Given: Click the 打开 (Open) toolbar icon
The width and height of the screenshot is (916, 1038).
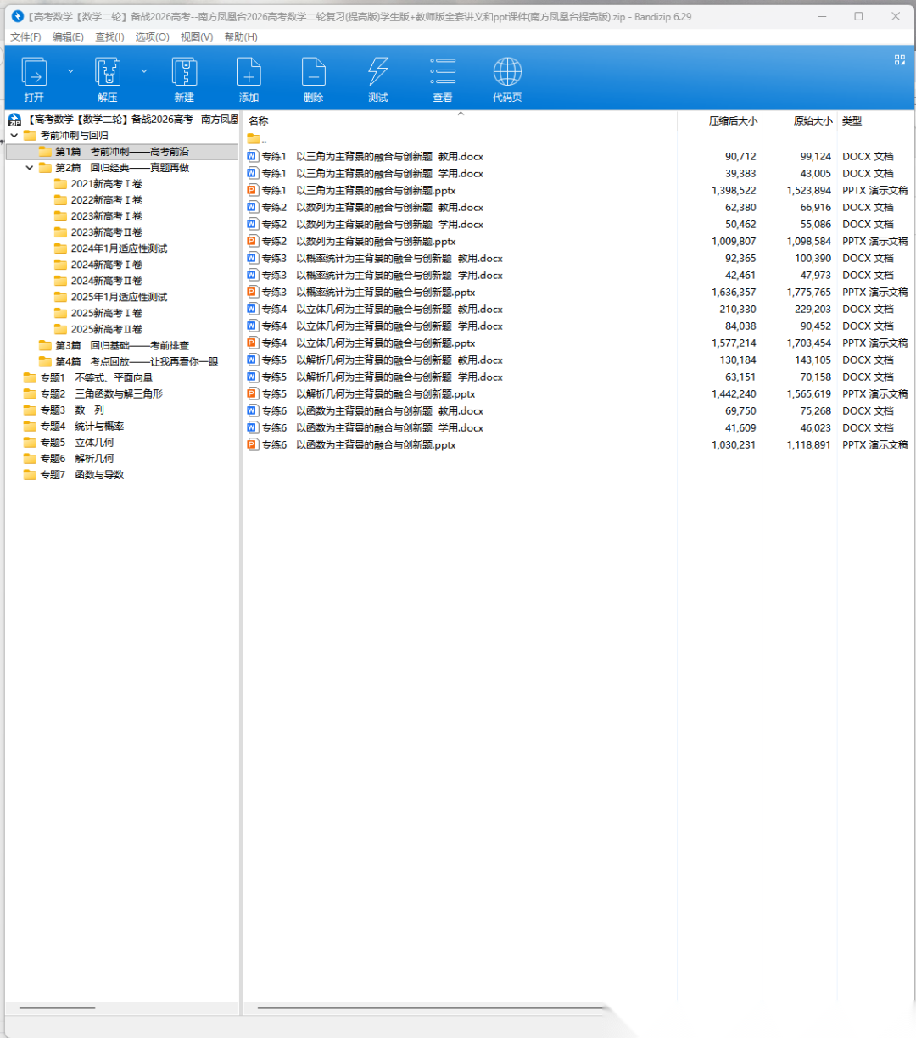Looking at the screenshot, I should coord(34,73).
